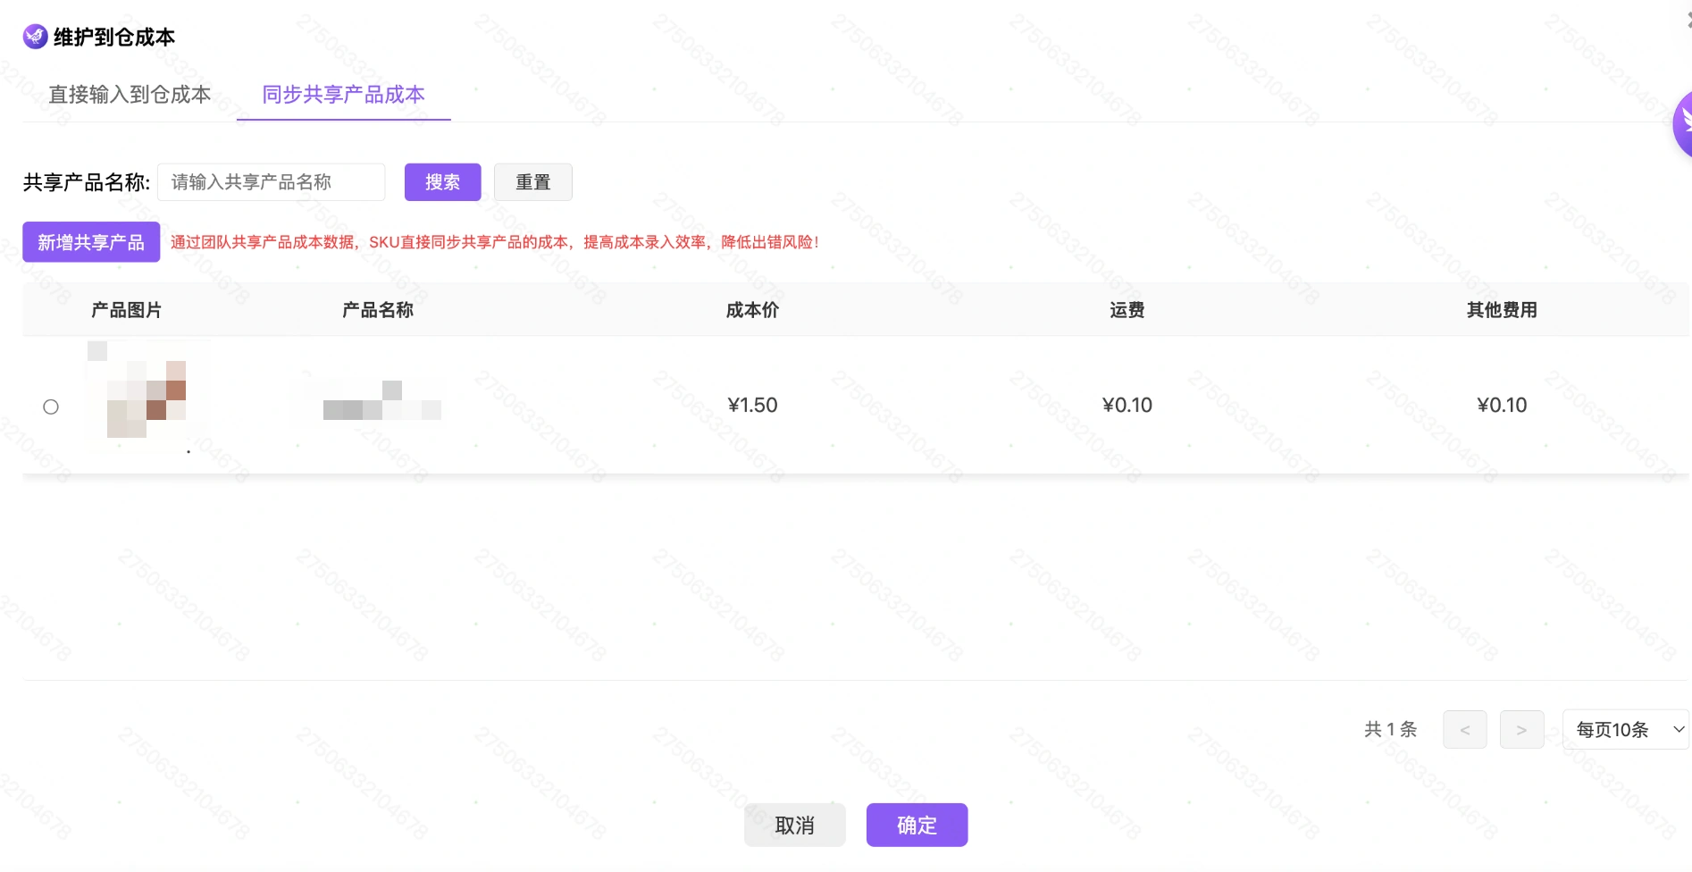Image resolution: width=1692 pixels, height=872 pixels.
Task: Open the 每页10条 page size dropdown
Action: [1625, 730]
